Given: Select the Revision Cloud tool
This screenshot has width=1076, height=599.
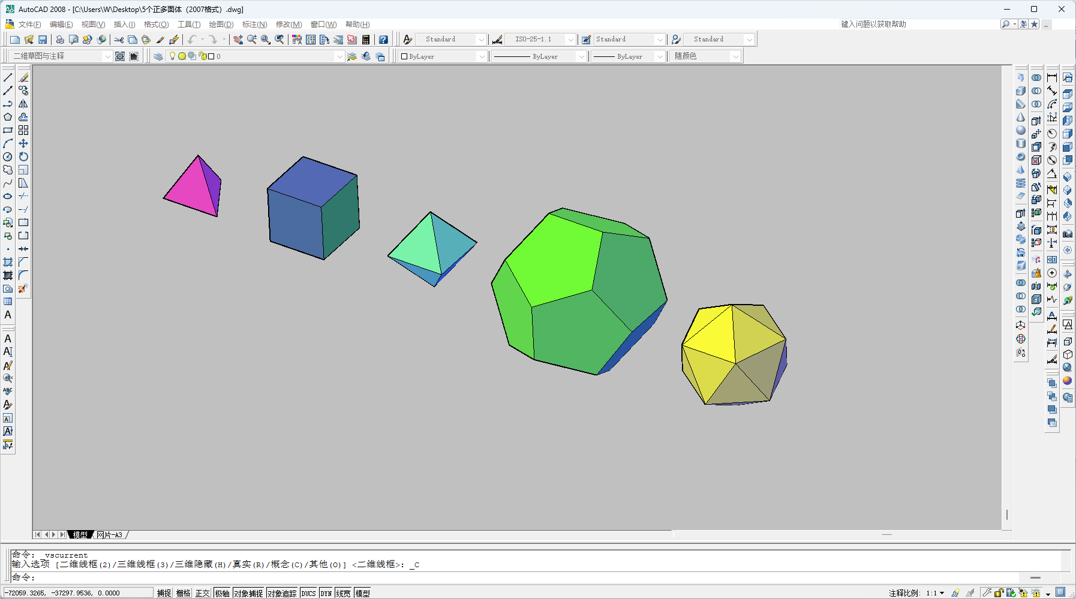Looking at the screenshot, I should 8,170.
